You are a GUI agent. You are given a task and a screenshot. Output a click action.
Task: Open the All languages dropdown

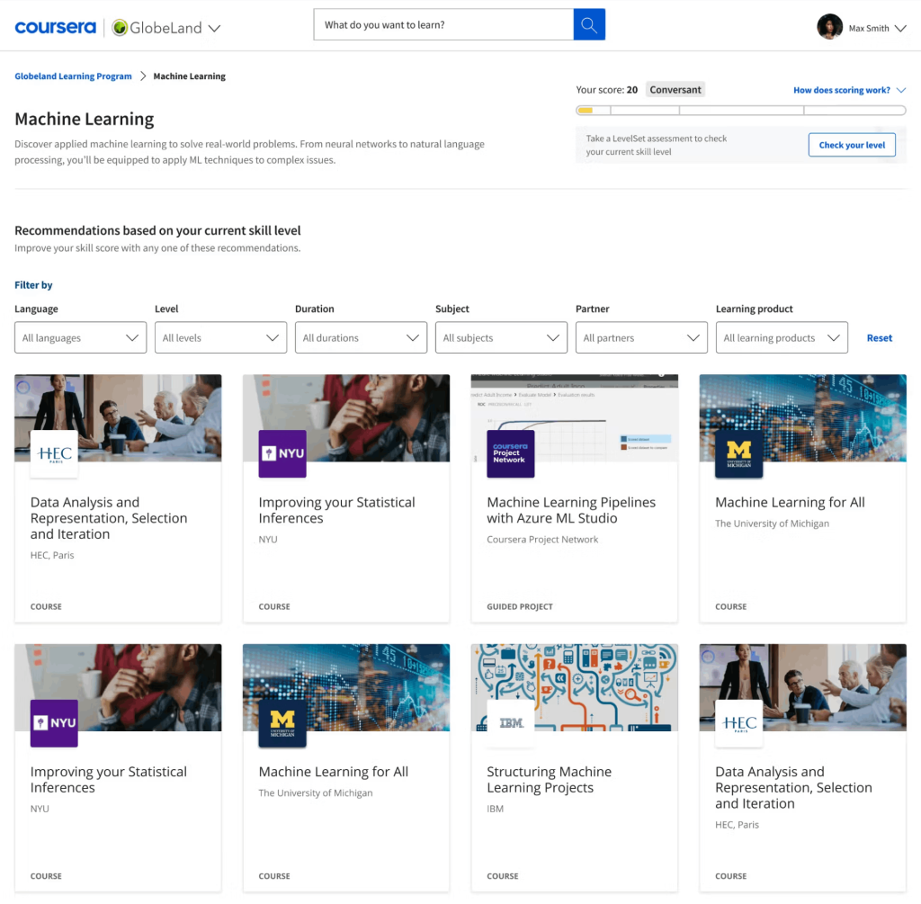[80, 337]
